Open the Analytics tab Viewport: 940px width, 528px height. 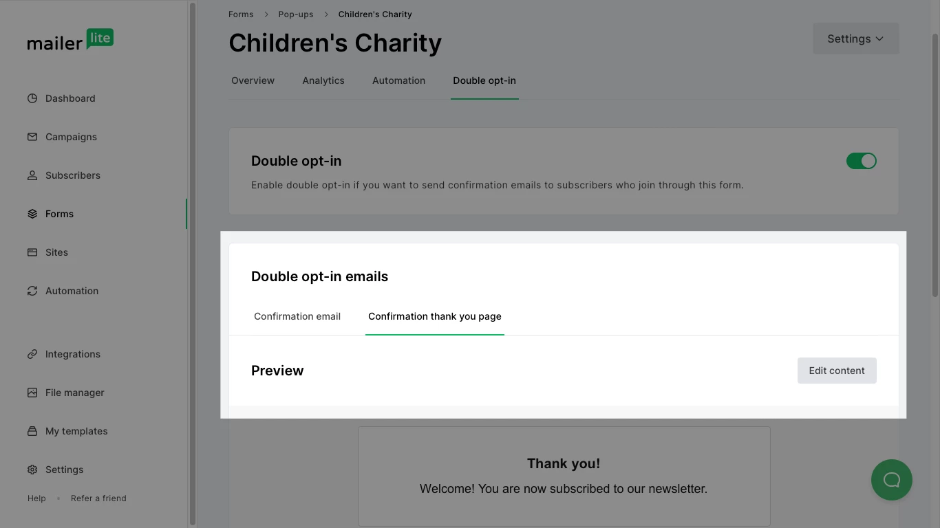point(323,80)
